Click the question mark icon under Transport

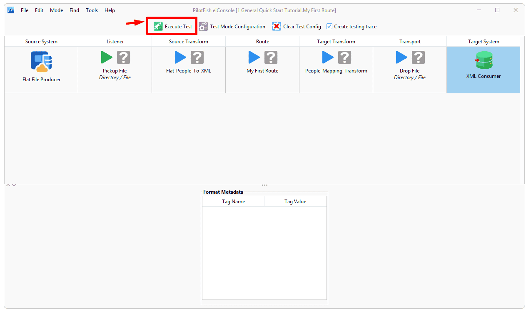[x=418, y=57]
